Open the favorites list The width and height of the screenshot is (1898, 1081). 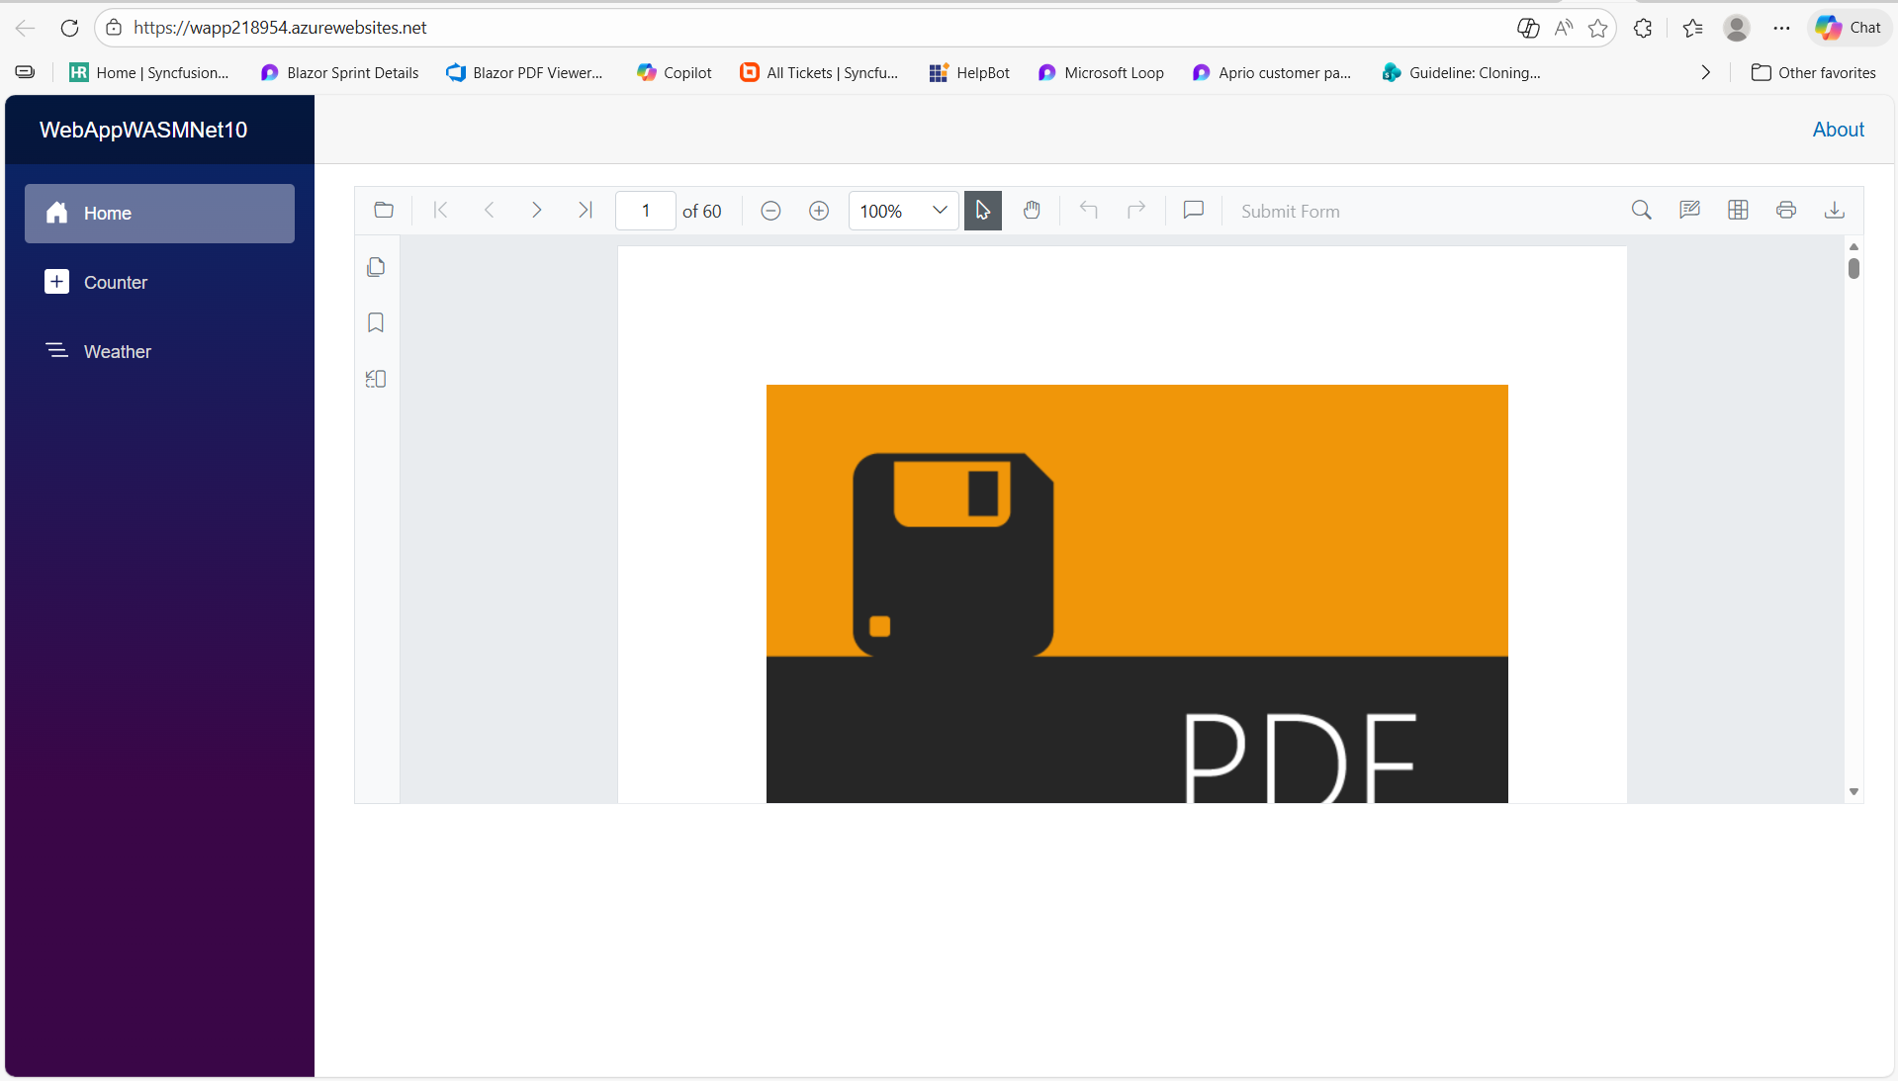tap(1692, 28)
